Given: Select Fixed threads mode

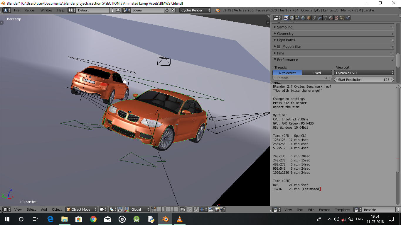Looking at the screenshot, I should coord(316,73).
